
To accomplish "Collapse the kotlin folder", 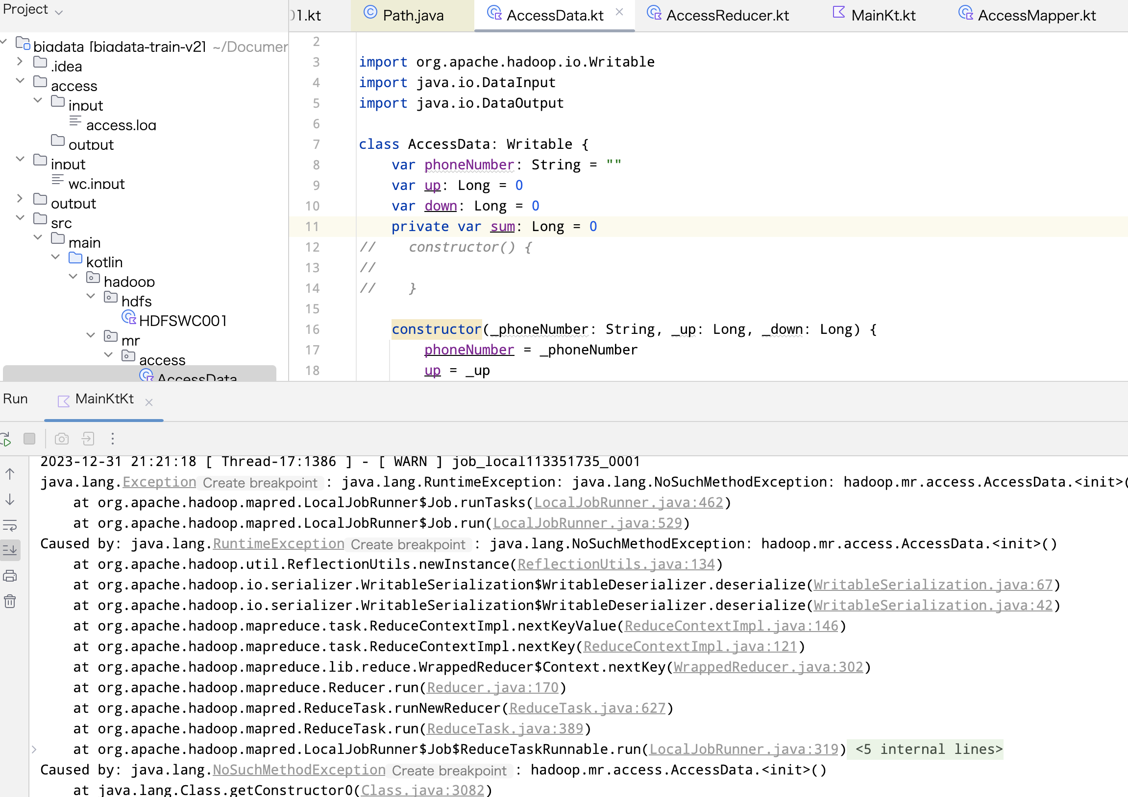I will (55, 257).
